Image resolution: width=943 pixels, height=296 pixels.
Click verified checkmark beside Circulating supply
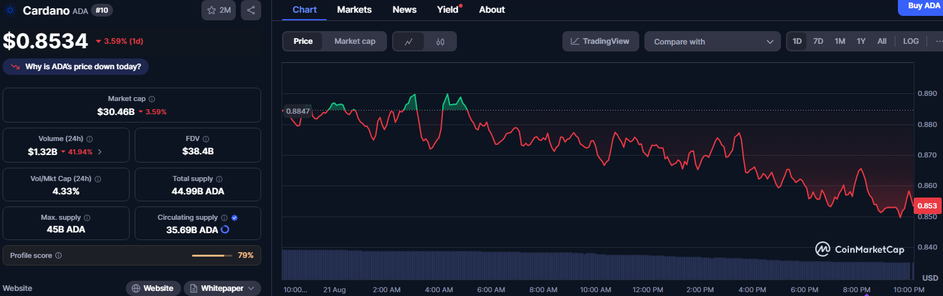tap(235, 218)
